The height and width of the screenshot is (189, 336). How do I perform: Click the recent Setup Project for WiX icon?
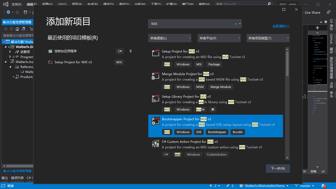click(50, 62)
